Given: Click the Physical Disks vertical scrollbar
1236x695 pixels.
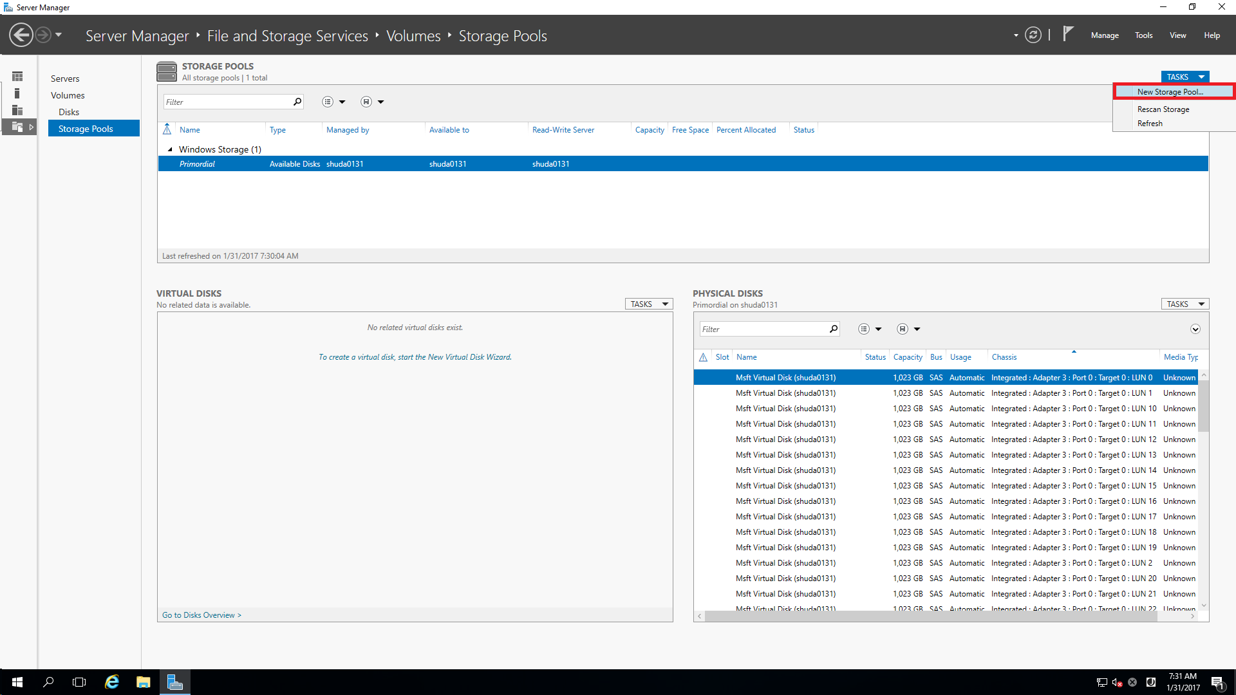Looking at the screenshot, I should [1204, 405].
